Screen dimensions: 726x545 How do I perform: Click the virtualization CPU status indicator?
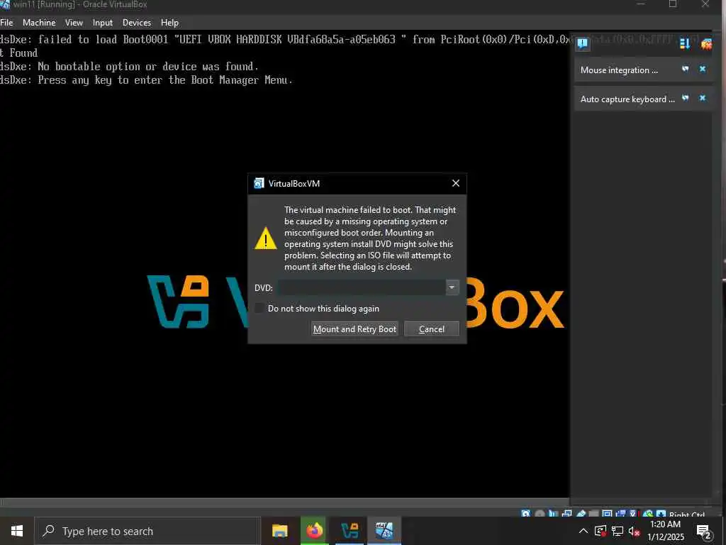click(x=633, y=514)
